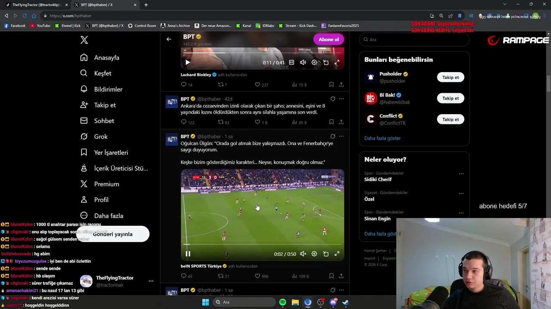551x309 pixels.
Task: Repost the post with 21 reposts
Action: pyautogui.click(x=223, y=276)
